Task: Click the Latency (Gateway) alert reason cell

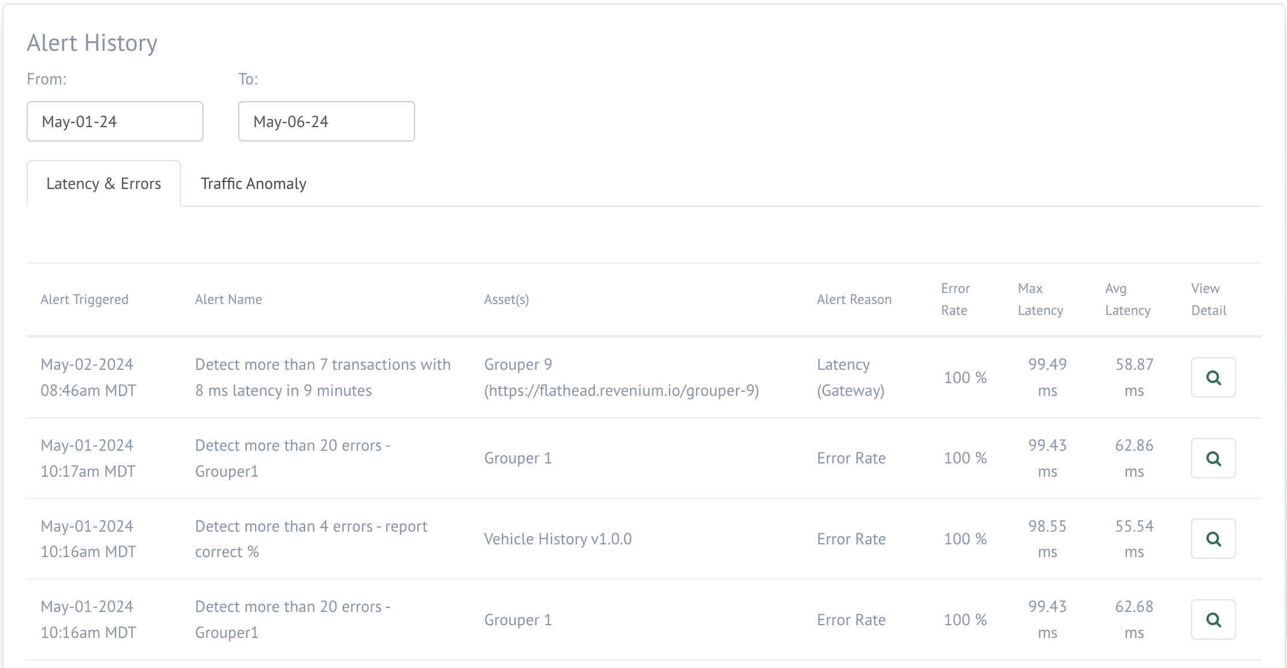Action: click(x=850, y=378)
